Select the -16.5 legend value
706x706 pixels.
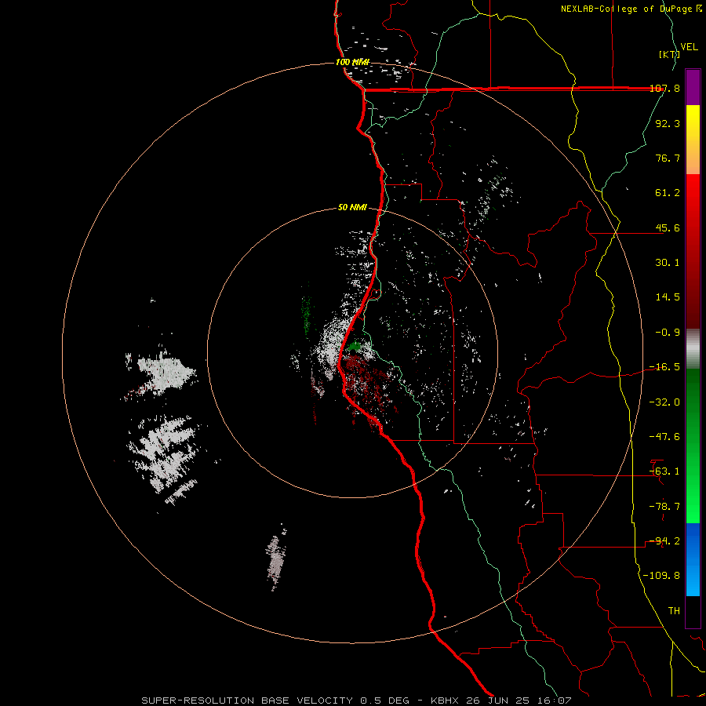[664, 367]
